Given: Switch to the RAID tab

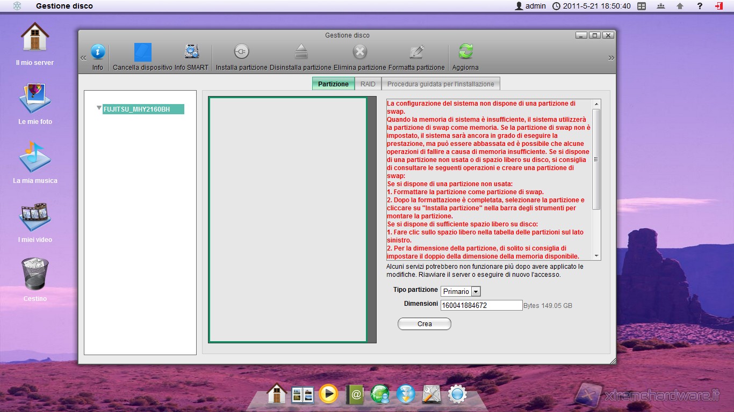Looking at the screenshot, I should [368, 84].
